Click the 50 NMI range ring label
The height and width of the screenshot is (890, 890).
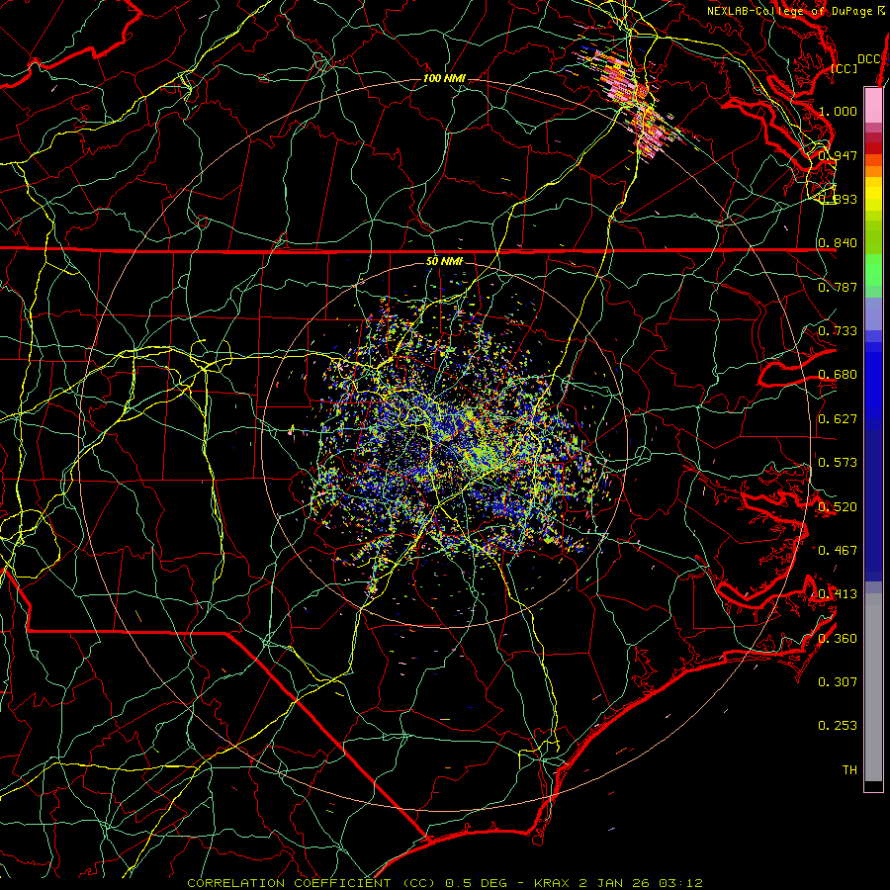444,261
